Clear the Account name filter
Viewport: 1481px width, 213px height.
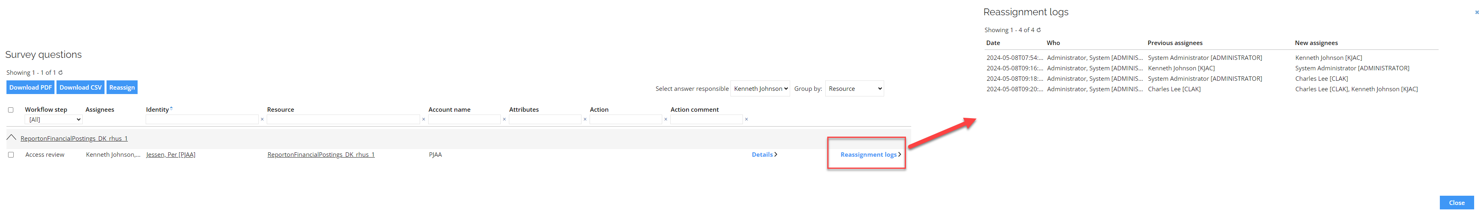(x=504, y=120)
